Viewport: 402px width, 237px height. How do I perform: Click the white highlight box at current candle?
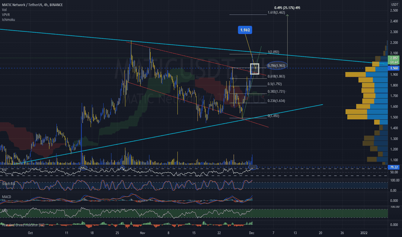pyautogui.click(x=254, y=69)
